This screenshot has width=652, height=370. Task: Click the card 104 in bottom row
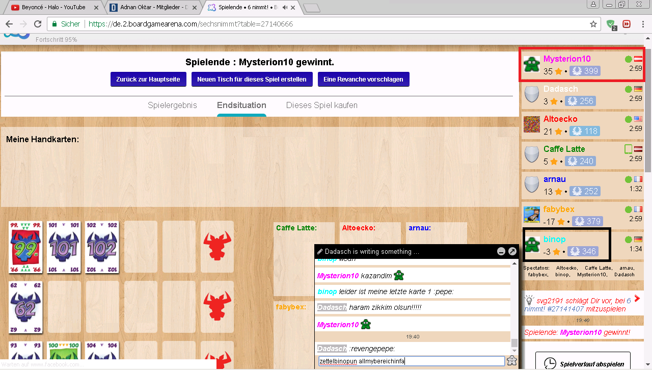(x=102, y=355)
